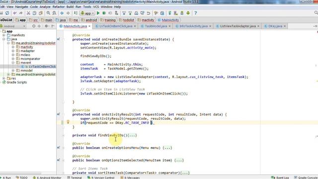Click the Undo arrow in the toolbar

tap(15, 13)
